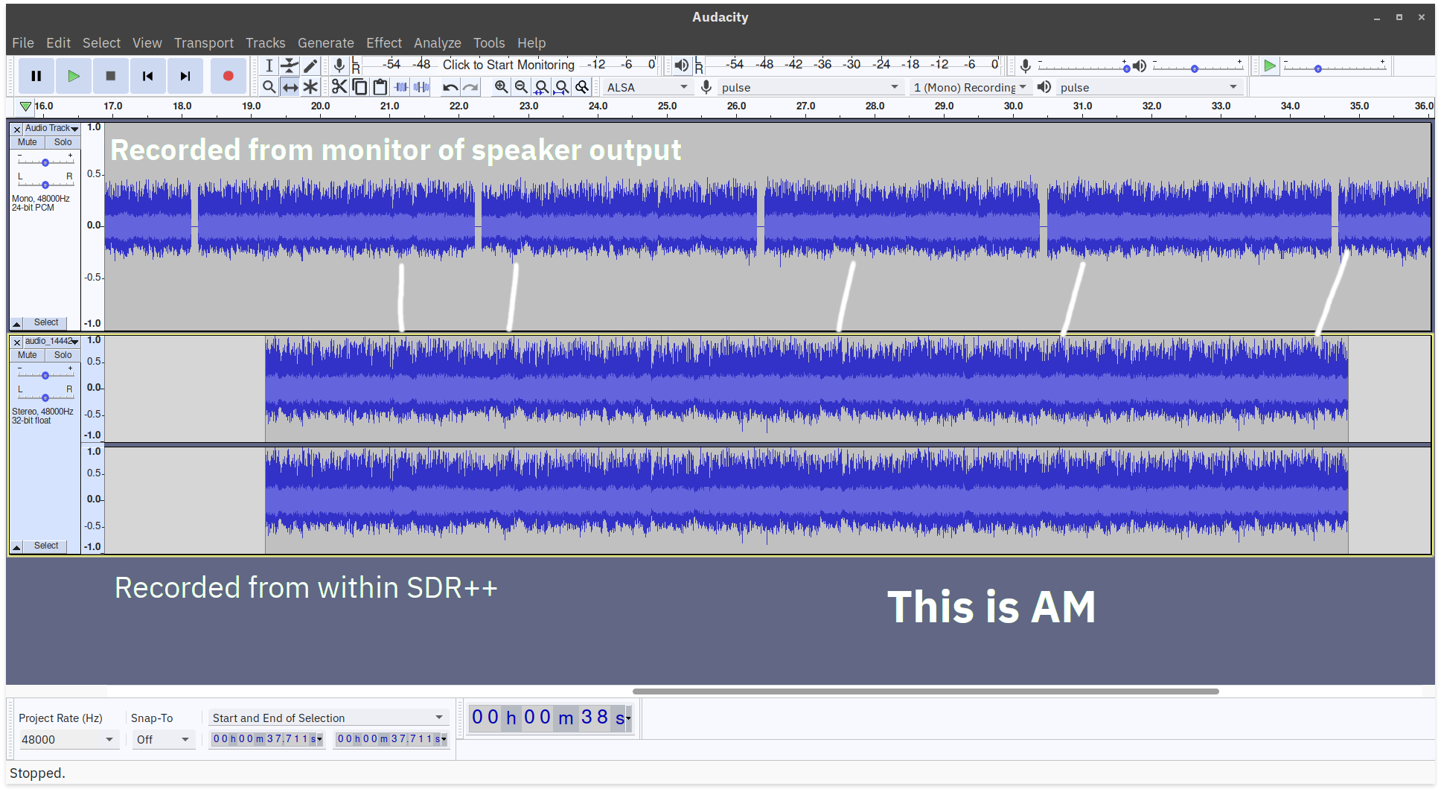Open the Transport menu
Viewport: 1441px width, 792px height.
[203, 42]
